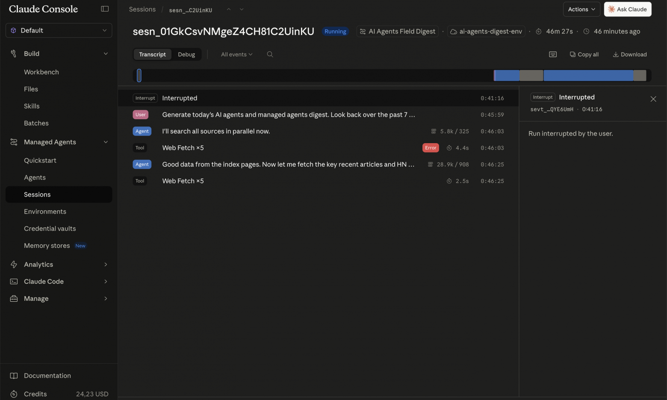Viewport: 667px width, 400px height.
Task: Click the Build wrench icon
Action: (14, 53)
